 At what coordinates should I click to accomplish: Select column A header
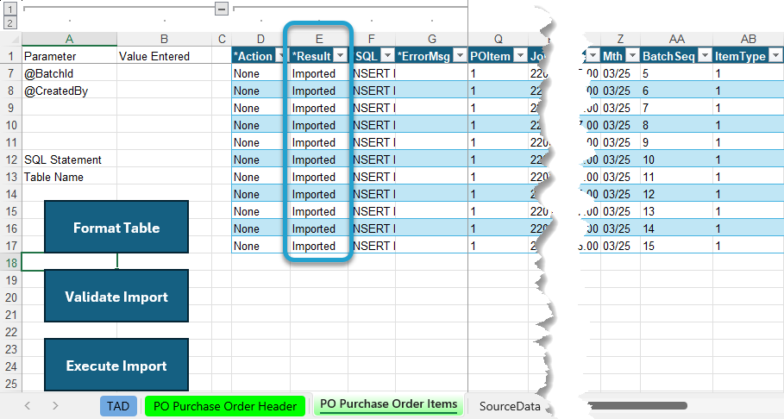pyautogui.click(x=70, y=39)
